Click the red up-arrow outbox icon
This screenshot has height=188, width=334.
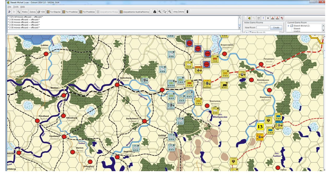pos(277,18)
